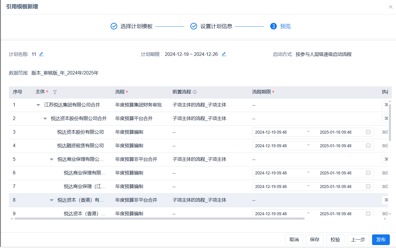Collapse 悦达资本股份有限公司合并 tree node
The image size is (396, 248).
45,119
